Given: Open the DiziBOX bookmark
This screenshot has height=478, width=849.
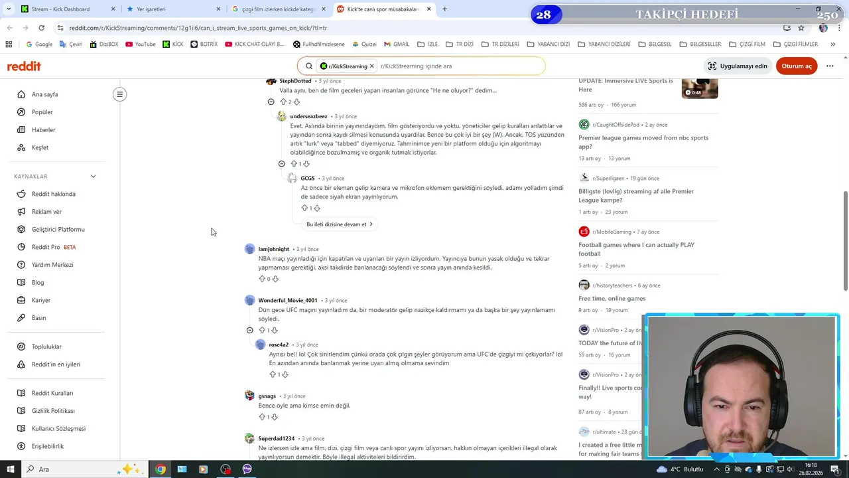Looking at the screenshot, I should tap(103, 44).
